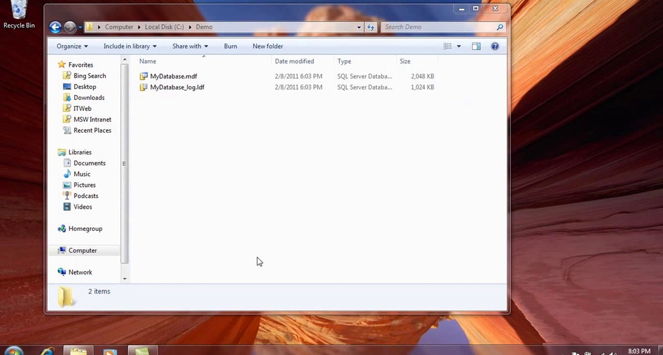663x355 pixels.
Task: Toggle the preview pane icon
Action: click(x=476, y=46)
